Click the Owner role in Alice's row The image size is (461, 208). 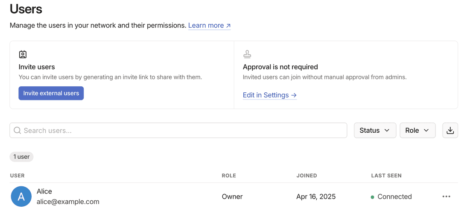[x=232, y=197]
